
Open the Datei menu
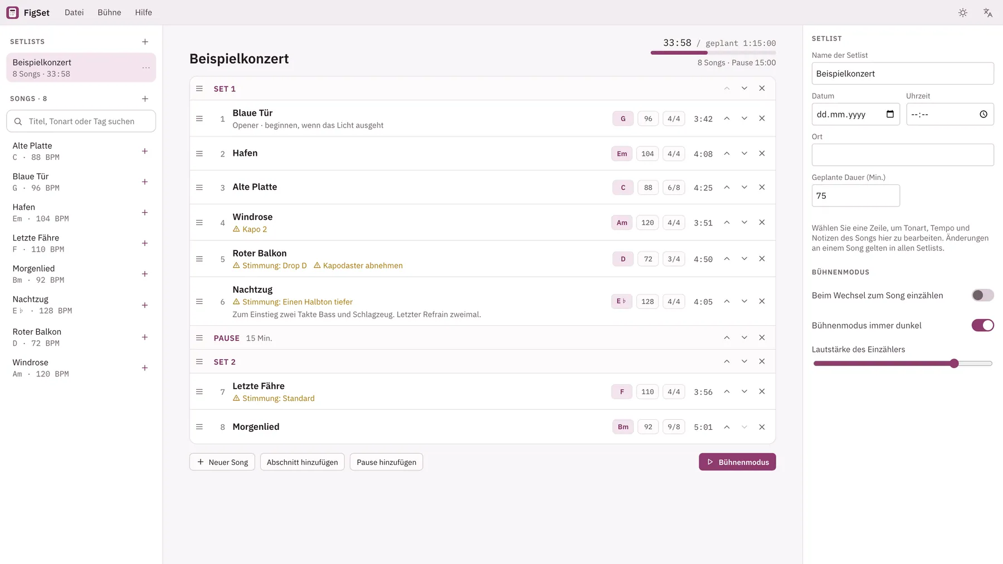[x=74, y=12]
